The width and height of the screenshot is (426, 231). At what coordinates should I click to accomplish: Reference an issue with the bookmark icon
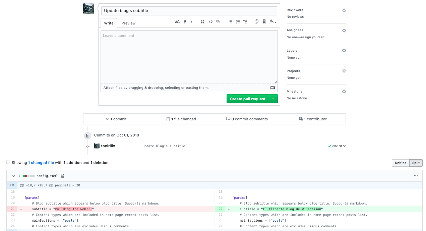[264, 22]
